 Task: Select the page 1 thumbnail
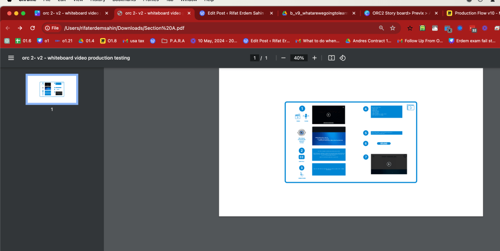pos(52,89)
